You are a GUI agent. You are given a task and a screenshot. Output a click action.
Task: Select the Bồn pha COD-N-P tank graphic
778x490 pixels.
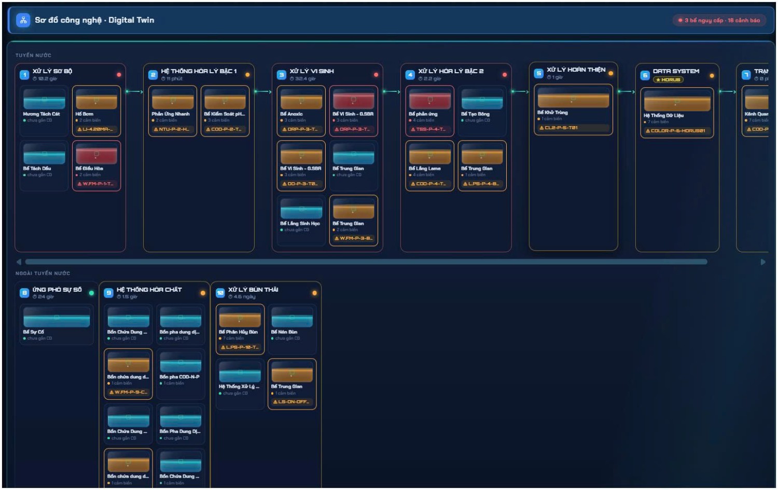coord(180,362)
